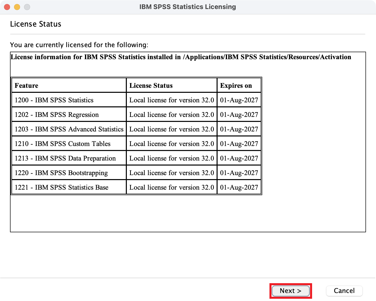Click the bold license information path line
Image resolution: width=376 pixels, height=301 pixels.
tap(181, 57)
